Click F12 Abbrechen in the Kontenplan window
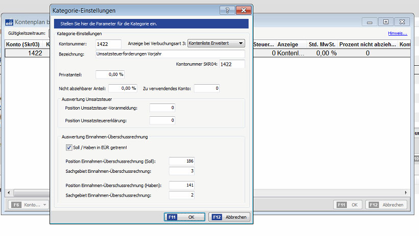 386,205
